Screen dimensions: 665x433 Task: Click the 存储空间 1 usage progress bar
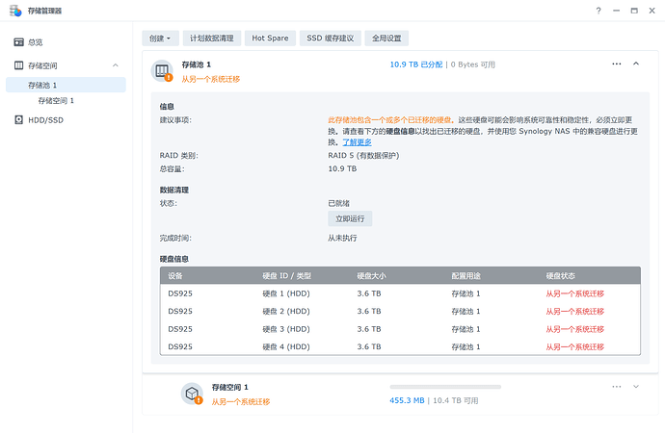[444, 387]
